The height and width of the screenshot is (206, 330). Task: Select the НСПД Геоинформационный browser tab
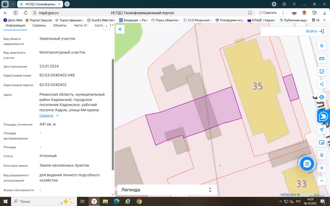pyautogui.click(x=40, y=4)
